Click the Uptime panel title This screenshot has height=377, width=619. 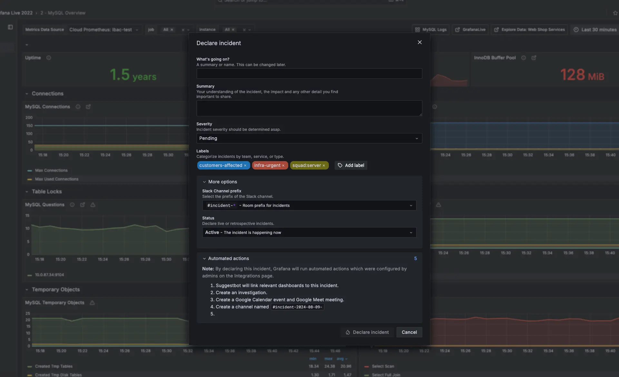coord(33,58)
